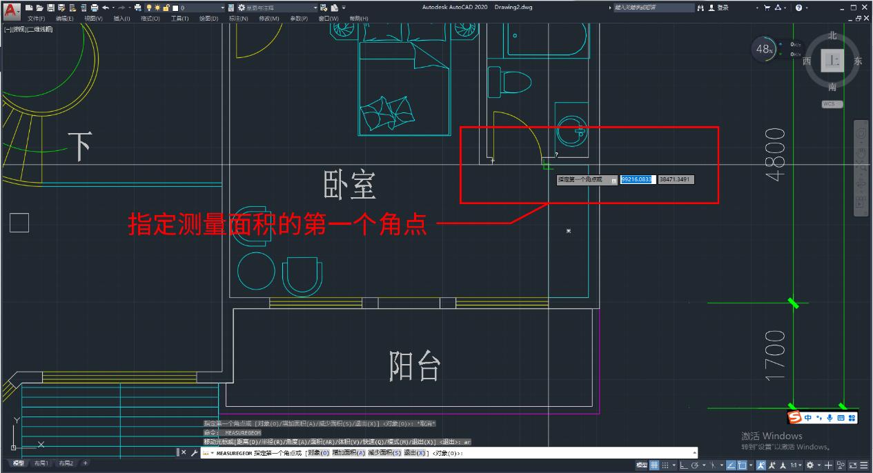The height and width of the screenshot is (473, 873).
Task: Select the 极轴追踪 icon in status bar
Action: (695, 464)
